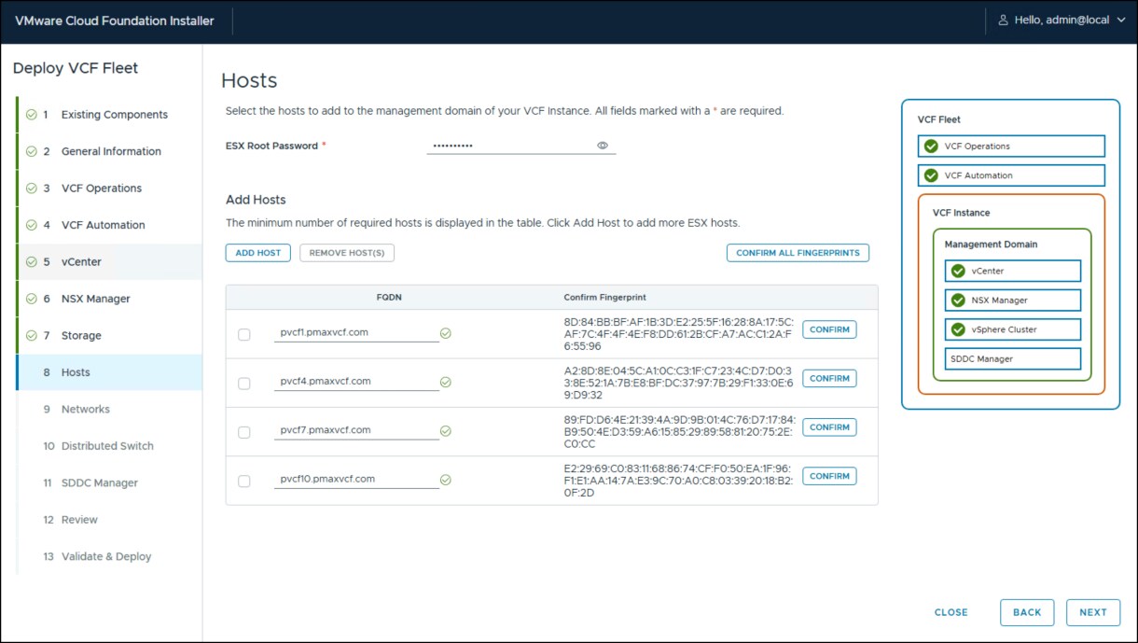
Task: Click the valid check icon next to pvcf4.pmaxvcf.com
Action: [446, 382]
